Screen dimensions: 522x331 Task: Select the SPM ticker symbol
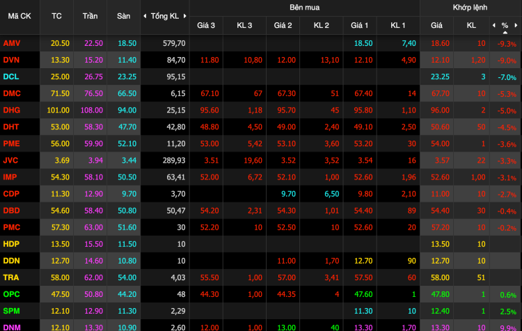pos(12,311)
